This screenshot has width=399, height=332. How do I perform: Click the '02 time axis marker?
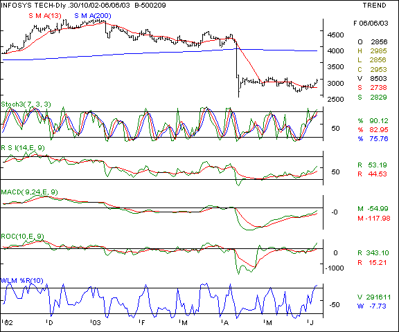click(7, 323)
